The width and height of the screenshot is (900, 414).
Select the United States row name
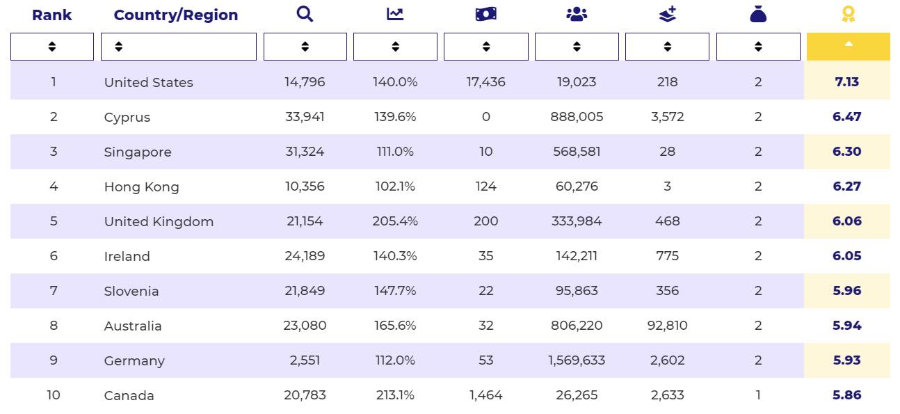tap(149, 82)
